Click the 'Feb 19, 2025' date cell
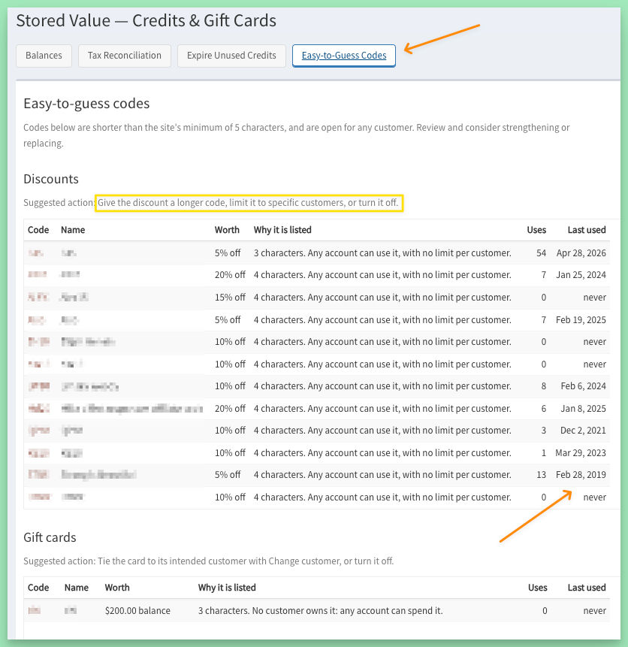 click(x=581, y=320)
